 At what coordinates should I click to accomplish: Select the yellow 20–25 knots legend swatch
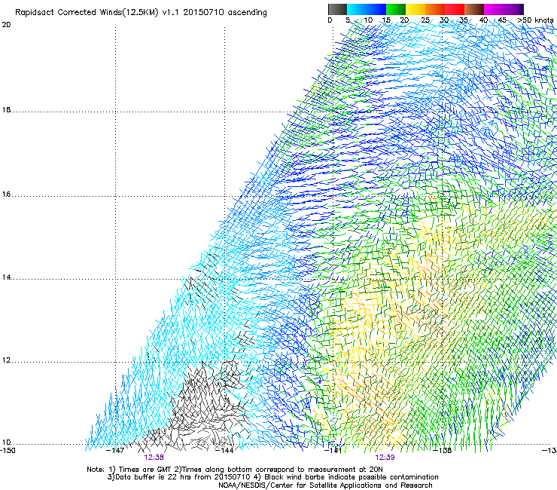(x=415, y=9)
